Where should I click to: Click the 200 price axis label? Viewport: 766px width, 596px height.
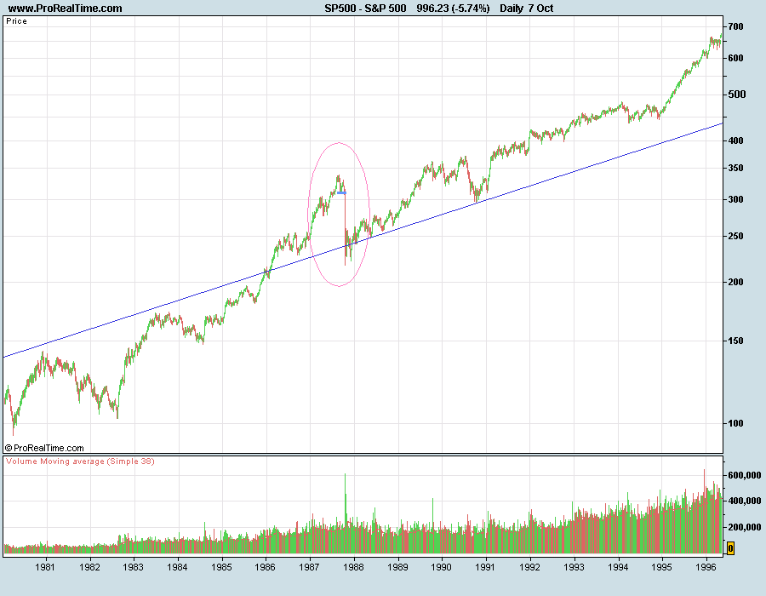(x=735, y=282)
